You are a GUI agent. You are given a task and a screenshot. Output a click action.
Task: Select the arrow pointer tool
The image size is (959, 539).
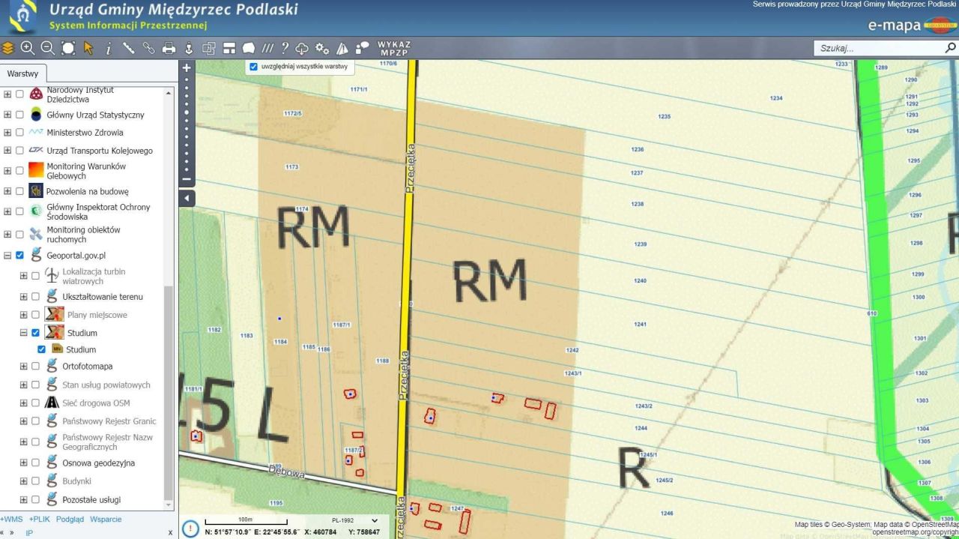pyautogui.click(x=88, y=48)
